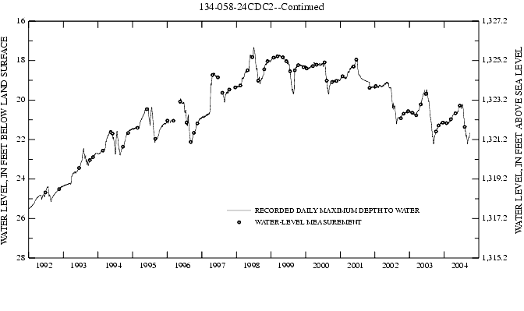This screenshot has width=524, height=311.
Task: Click left axis value 26
Action: 20,218
